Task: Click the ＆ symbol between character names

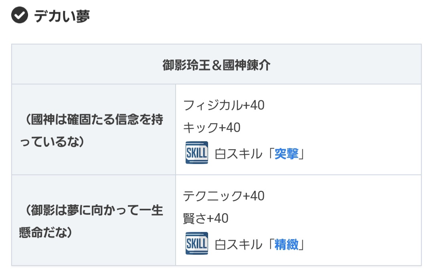Action: pos(216,64)
